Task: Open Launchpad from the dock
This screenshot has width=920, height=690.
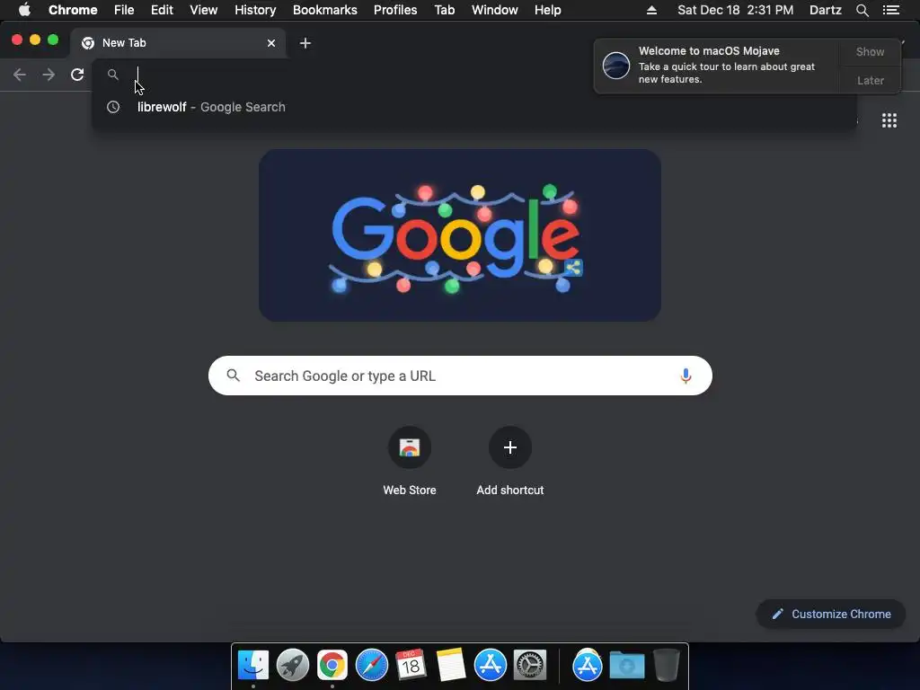Action: click(x=293, y=665)
